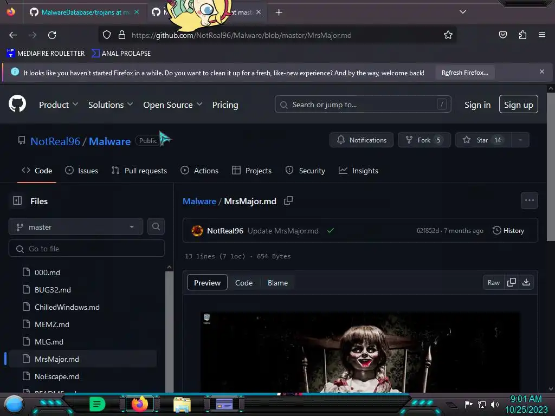Open the NotReal96 owner profile link
Viewport: 555px width, 416px height.
(x=55, y=141)
